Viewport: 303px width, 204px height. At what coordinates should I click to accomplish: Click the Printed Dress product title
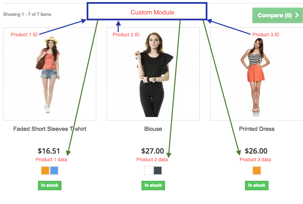point(257,129)
